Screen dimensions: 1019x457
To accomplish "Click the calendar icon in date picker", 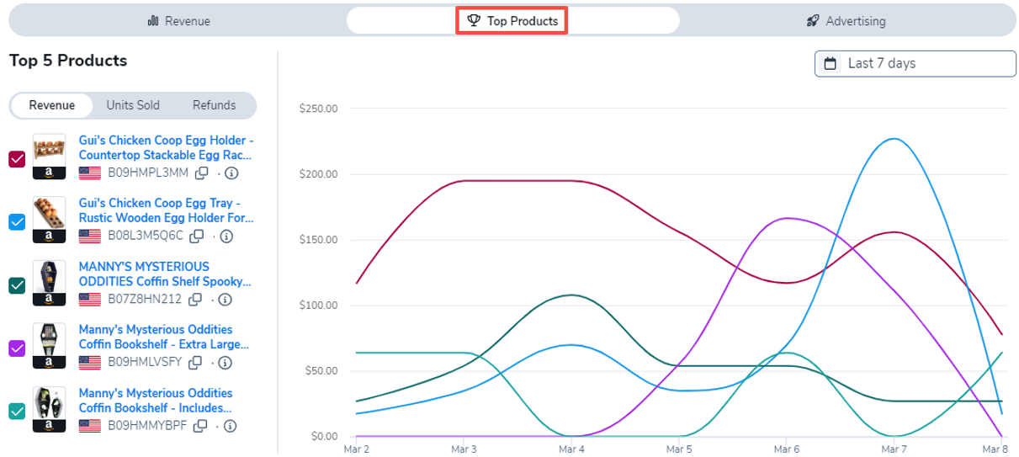I will [x=831, y=63].
